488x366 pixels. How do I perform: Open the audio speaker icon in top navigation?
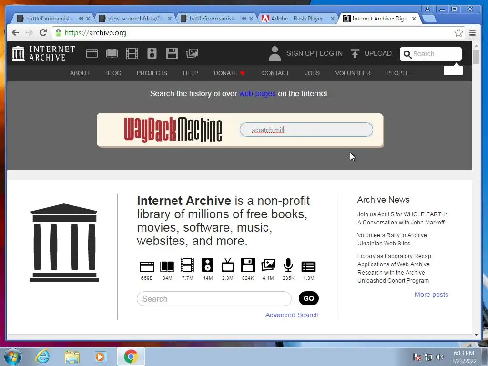coord(152,53)
